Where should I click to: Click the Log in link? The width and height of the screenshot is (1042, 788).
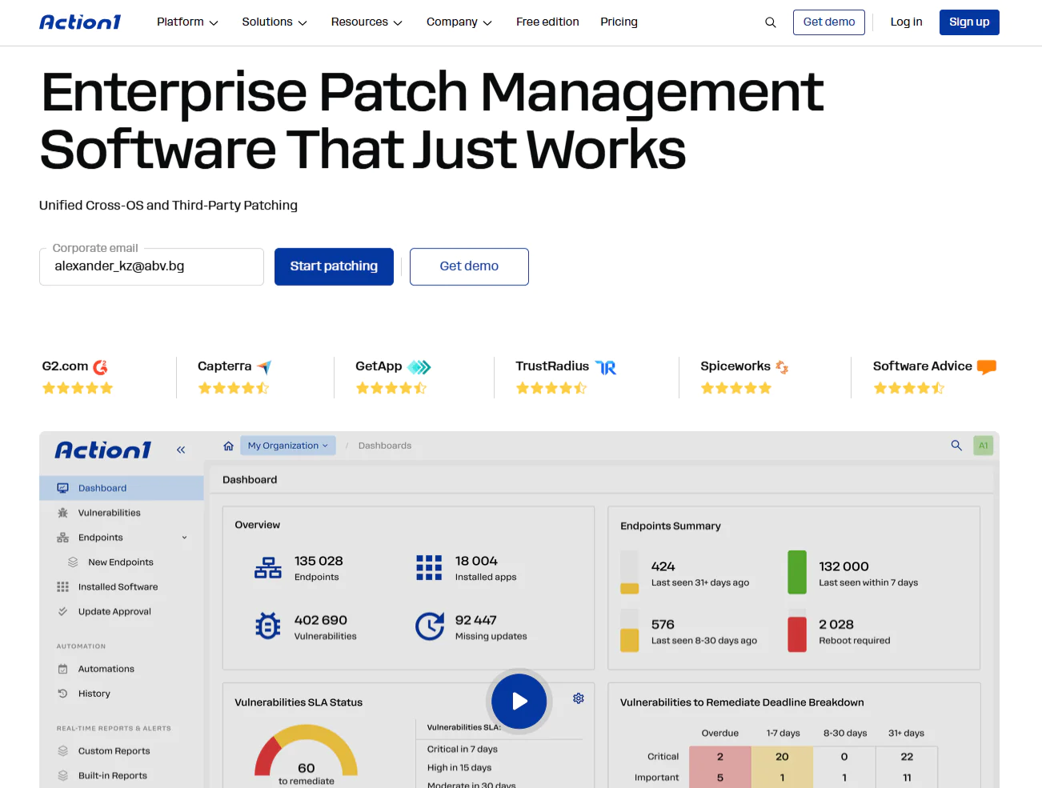pyautogui.click(x=906, y=22)
